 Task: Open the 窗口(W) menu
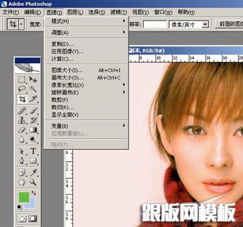pyautogui.click(x=163, y=12)
